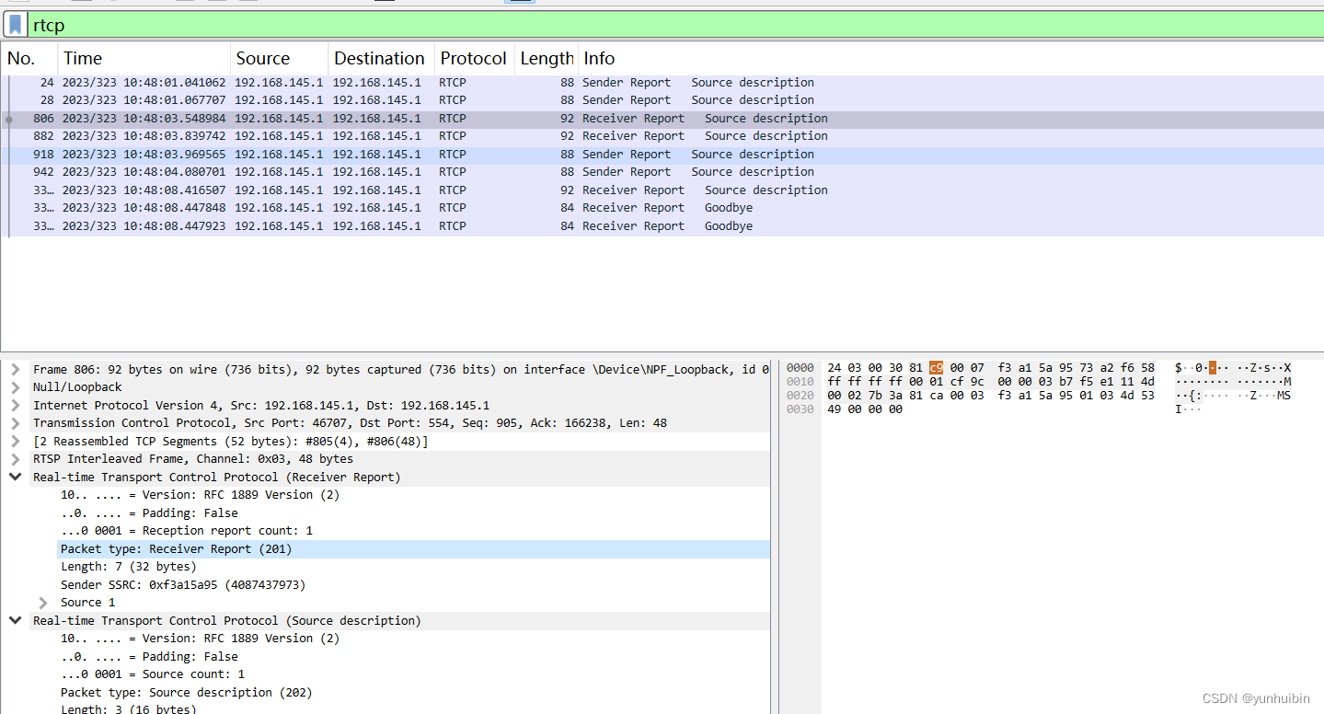Select packet number 942 in the list
This screenshot has width=1324, height=714.
[x=662, y=172]
